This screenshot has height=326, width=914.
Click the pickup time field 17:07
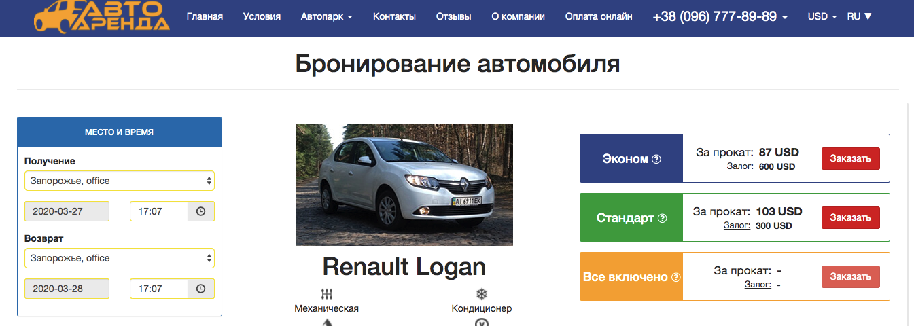click(158, 211)
